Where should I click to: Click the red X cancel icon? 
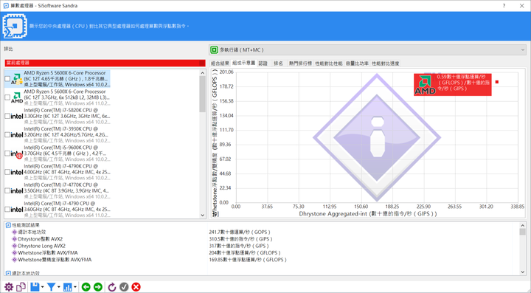136,287
